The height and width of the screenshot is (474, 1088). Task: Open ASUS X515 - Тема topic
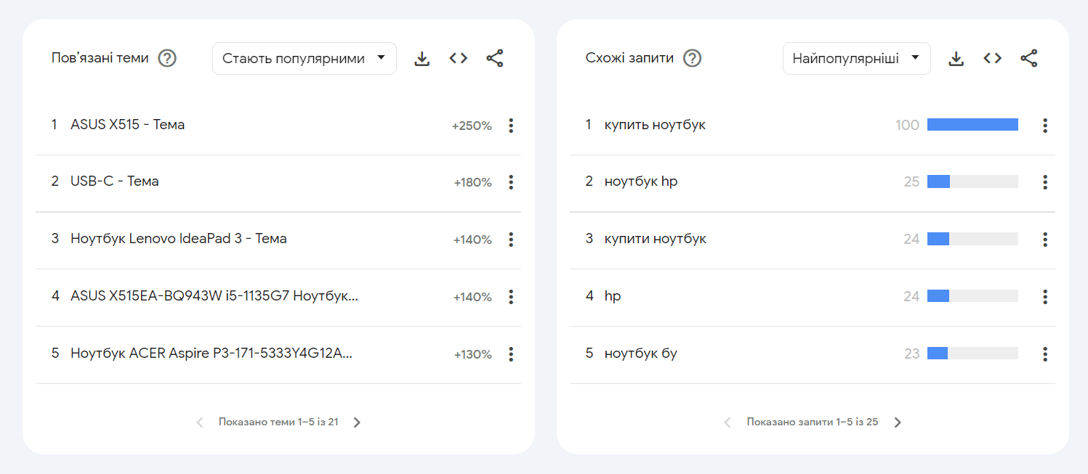point(128,125)
